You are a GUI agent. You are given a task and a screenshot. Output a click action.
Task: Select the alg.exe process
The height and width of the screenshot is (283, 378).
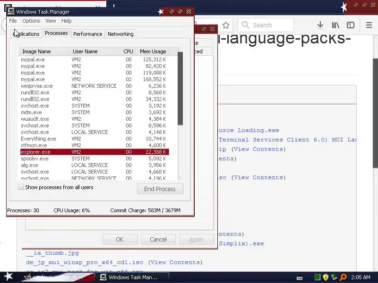94,165
